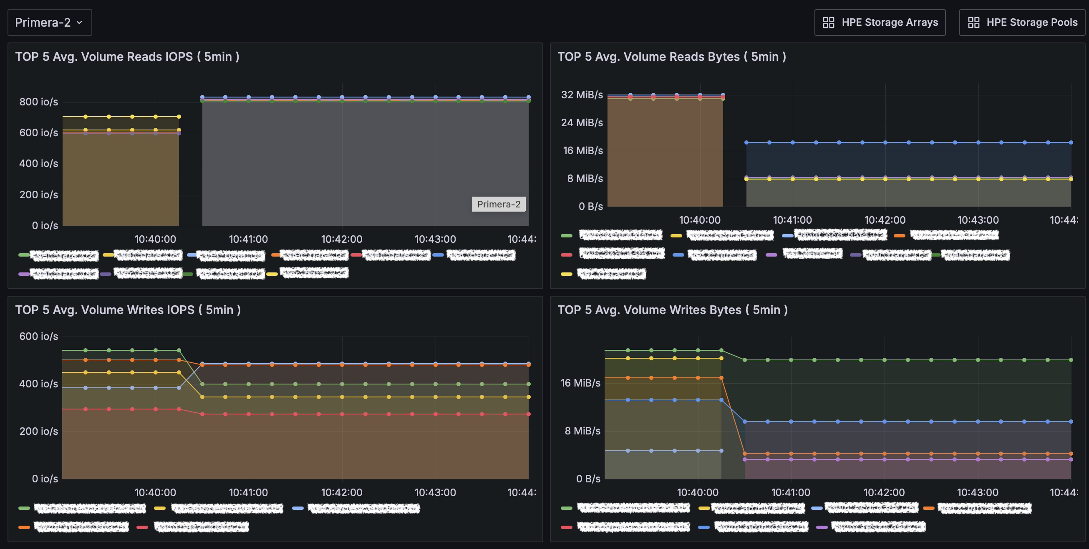Open the HPE Storage Pools link
Image resolution: width=1089 pixels, height=549 pixels.
(x=1022, y=22)
